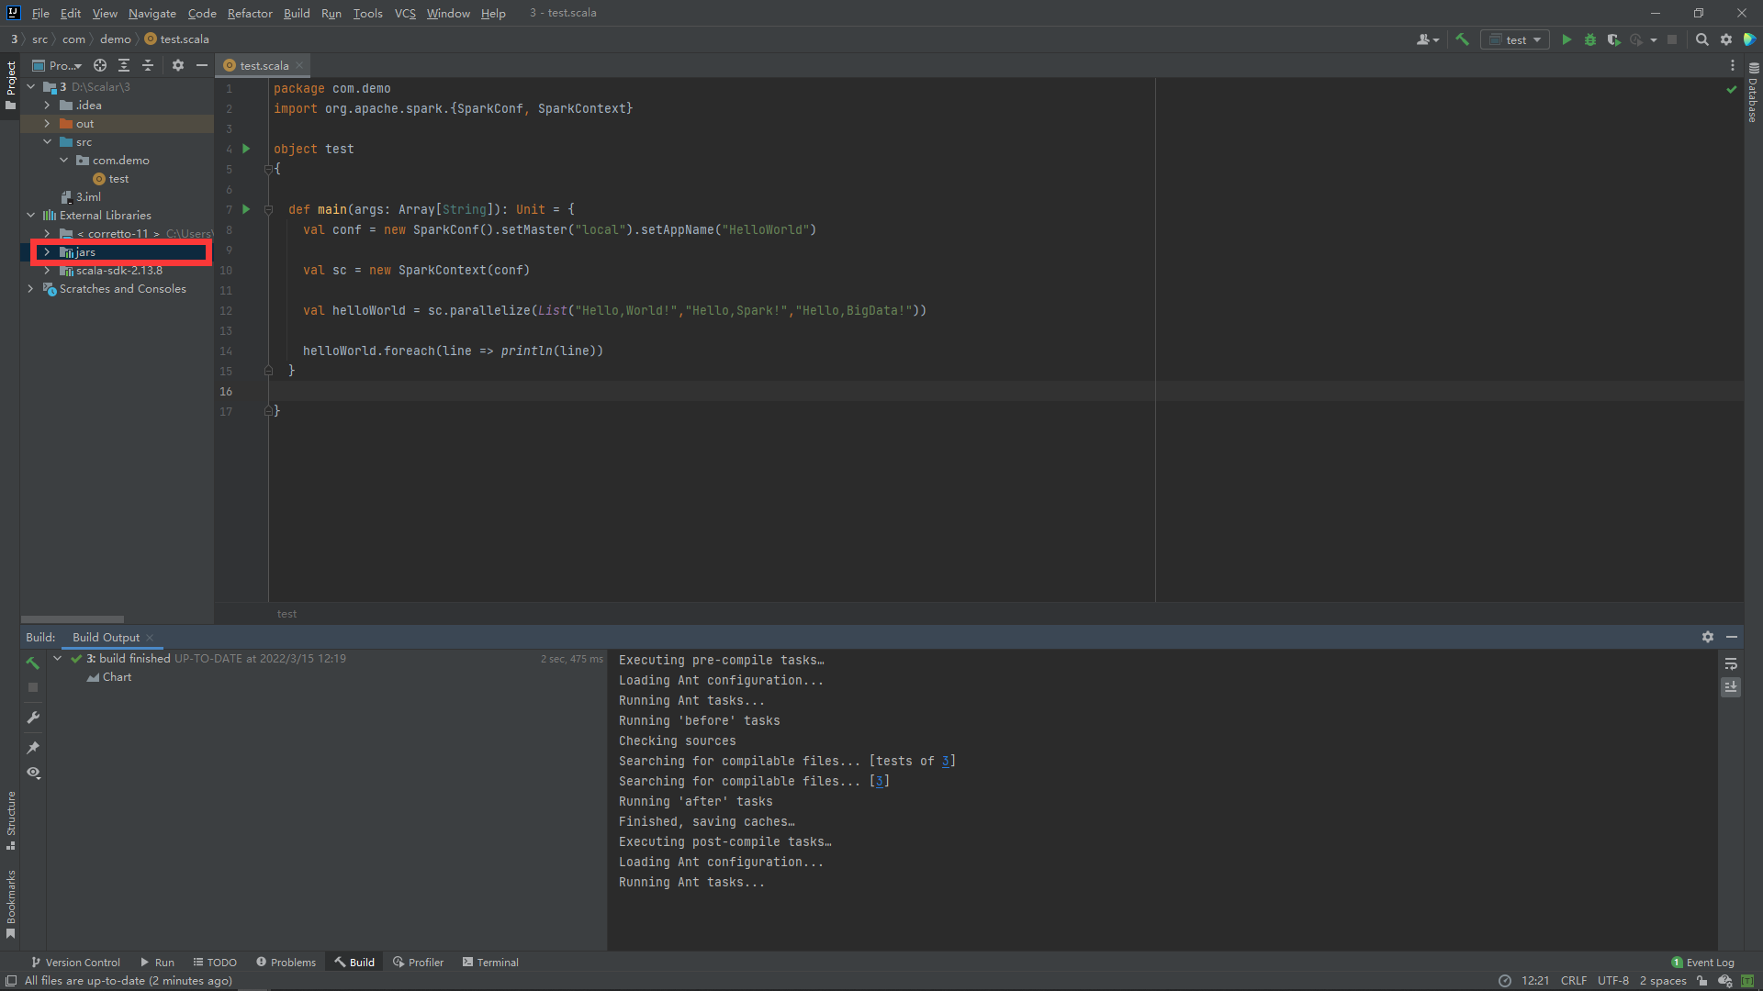Viewport: 1763px width, 991px height.
Task: Click the link 3 in build output
Action: click(879, 781)
